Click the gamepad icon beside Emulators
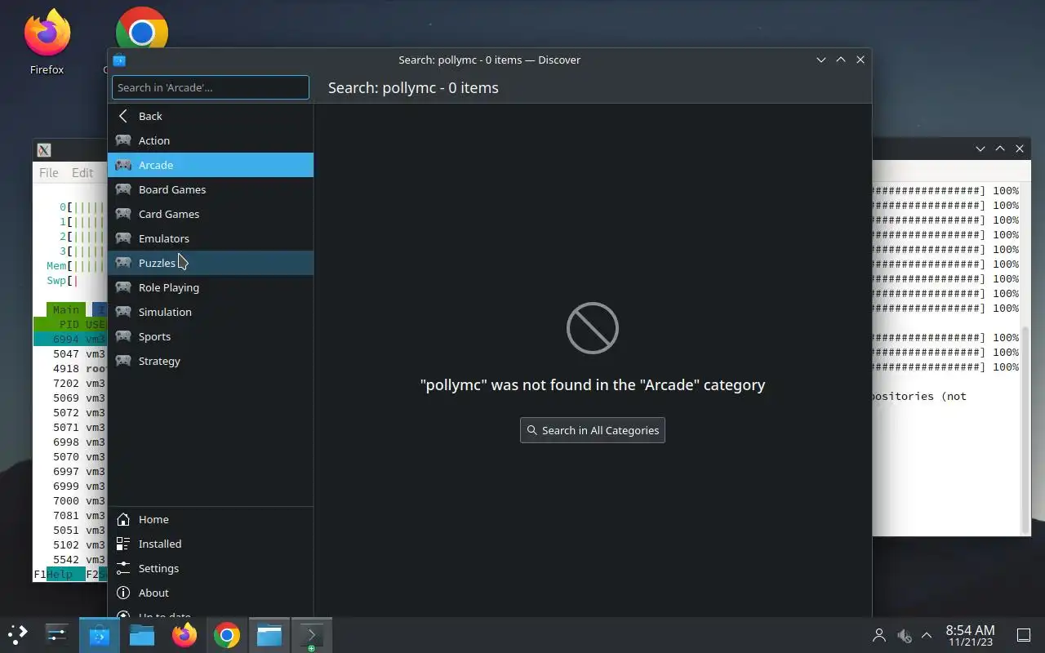The width and height of the screenshot is (1045, 653). 123,238
